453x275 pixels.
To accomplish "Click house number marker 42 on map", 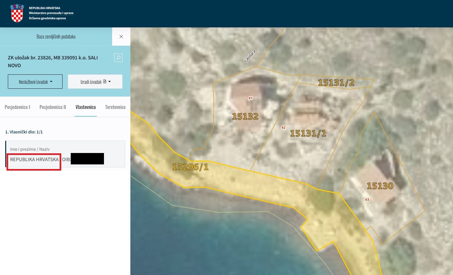I will [283, 128].
